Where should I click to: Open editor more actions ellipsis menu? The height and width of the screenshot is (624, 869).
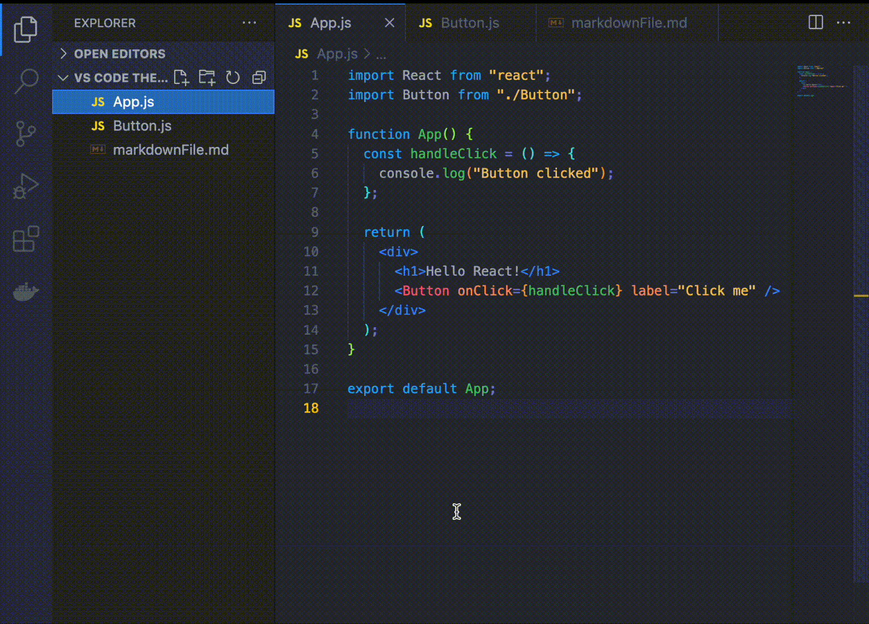843,23
